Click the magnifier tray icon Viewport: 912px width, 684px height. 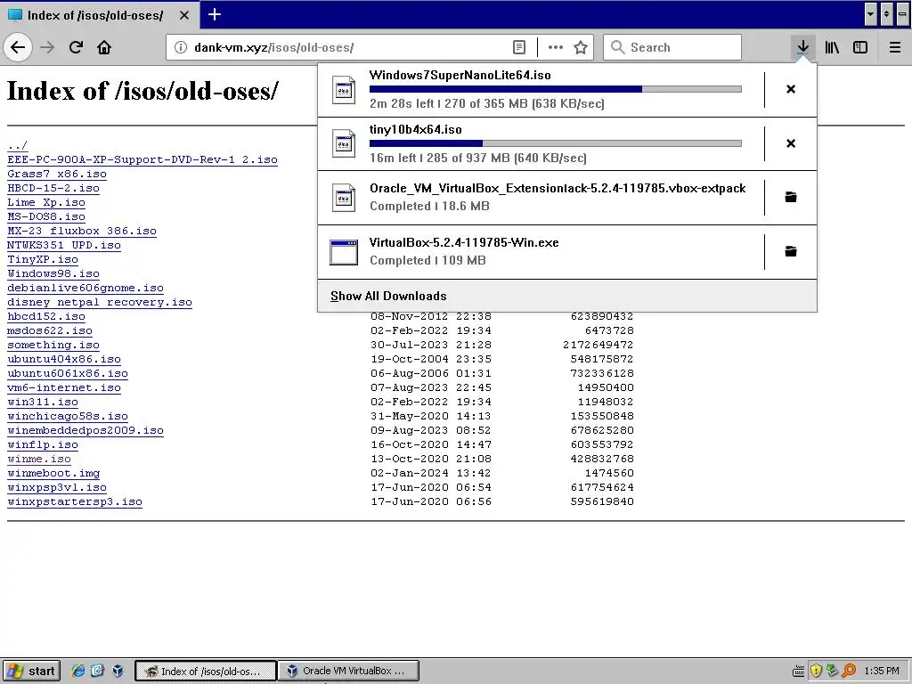click(849, 671)
